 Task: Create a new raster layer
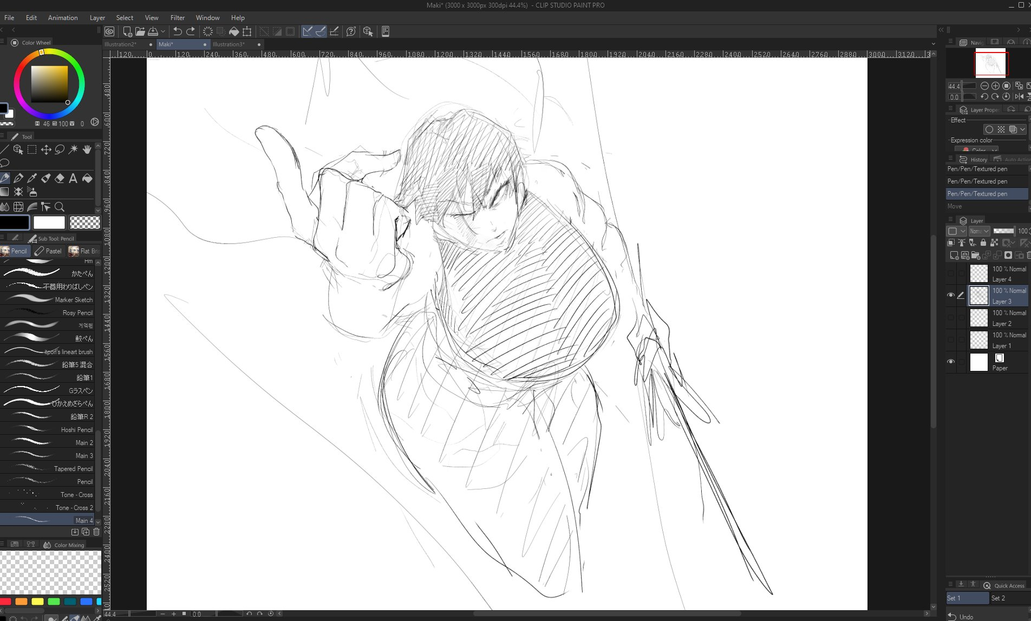[954, 255]
